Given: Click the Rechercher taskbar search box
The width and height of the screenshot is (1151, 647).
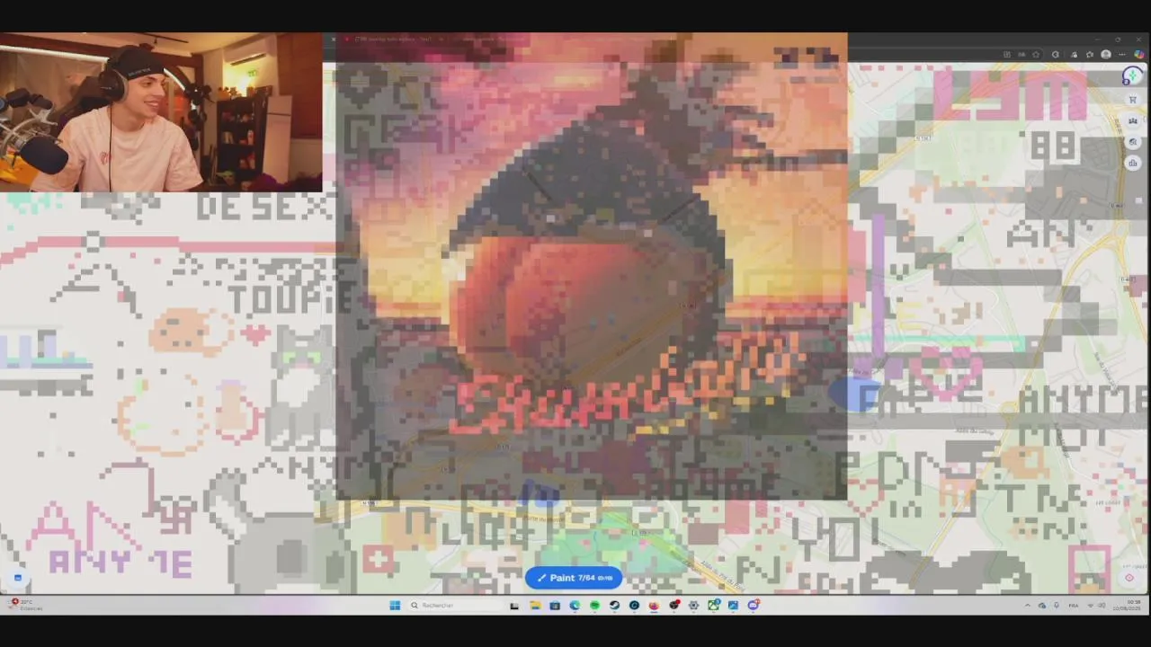Looking at the screenshot, I should pos(456,606).
